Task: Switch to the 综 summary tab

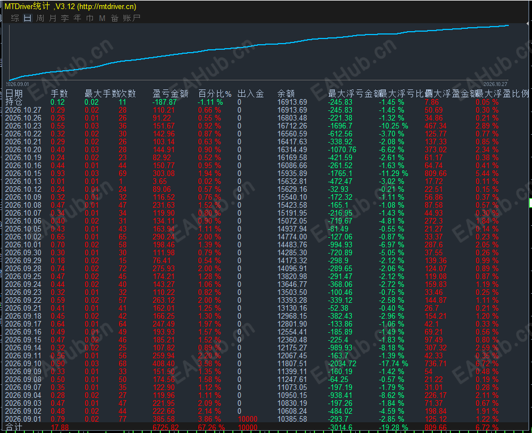Action: tap(15, 18)
